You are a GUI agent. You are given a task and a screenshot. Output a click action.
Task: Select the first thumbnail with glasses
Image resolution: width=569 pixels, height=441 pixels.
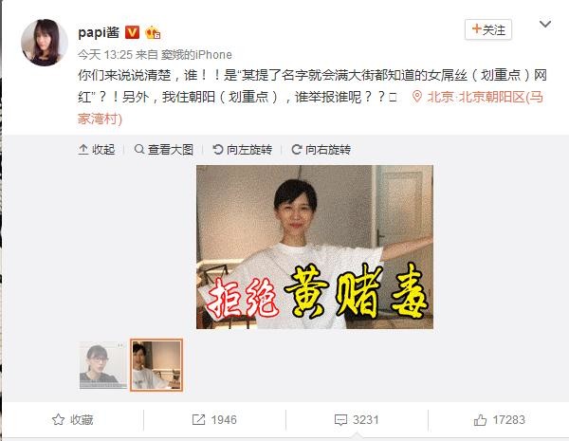click(x=103, y=365)
